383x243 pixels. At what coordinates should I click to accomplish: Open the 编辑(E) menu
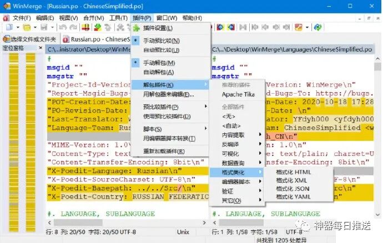point(45,18)
